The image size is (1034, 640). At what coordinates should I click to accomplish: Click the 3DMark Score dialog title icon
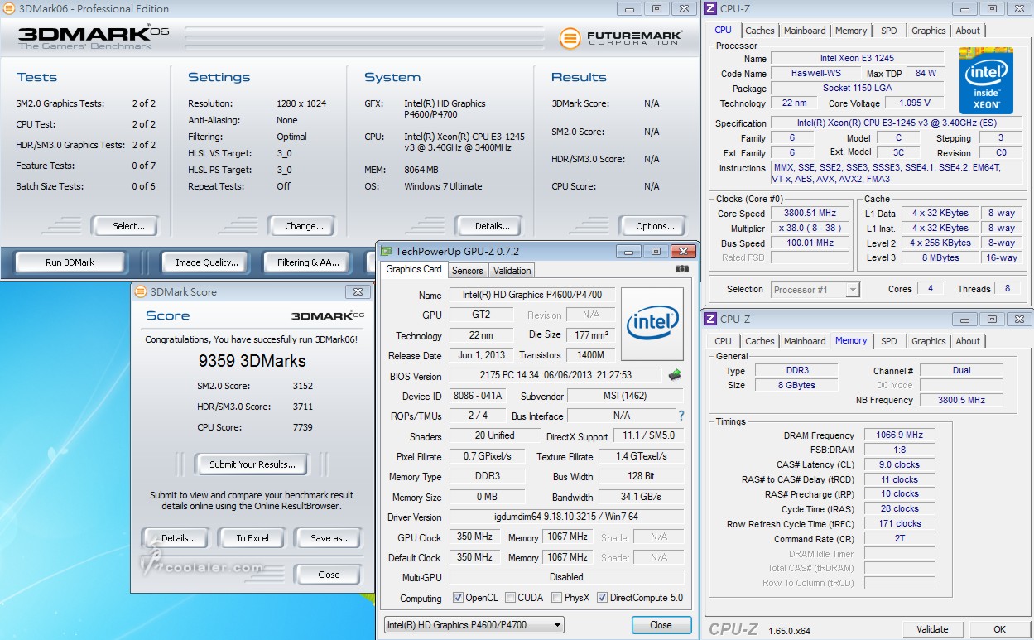coord(141,291)
